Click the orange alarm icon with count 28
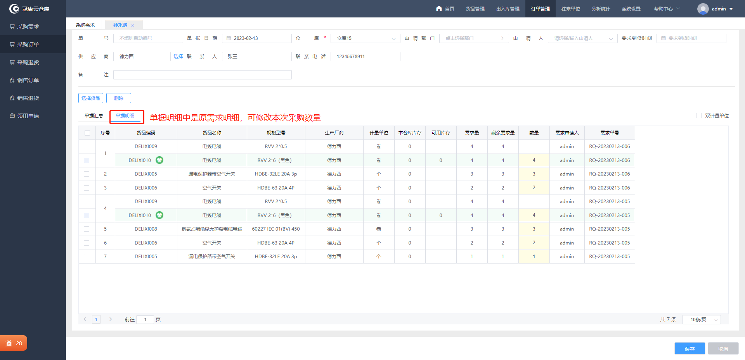Screen dimensions: 745x360 pyautogui.click(x=14, y=343)
